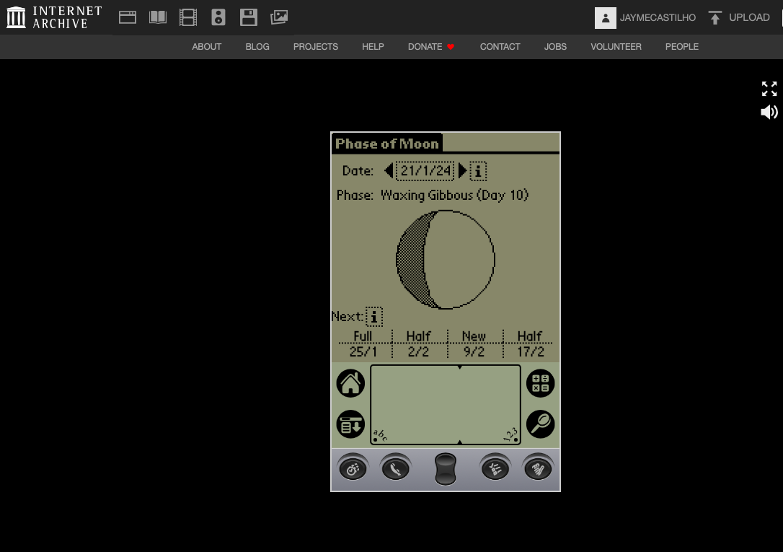Screen dimensions: 783x552
Task: Open the PROJECTS navigation item
Action: click(x=315, y=47)
